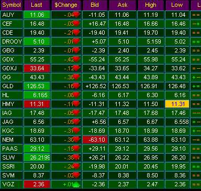Select the IAG symbol cell
The height and width of the screenshot is (191, 201).
click(x=12, y=113)
